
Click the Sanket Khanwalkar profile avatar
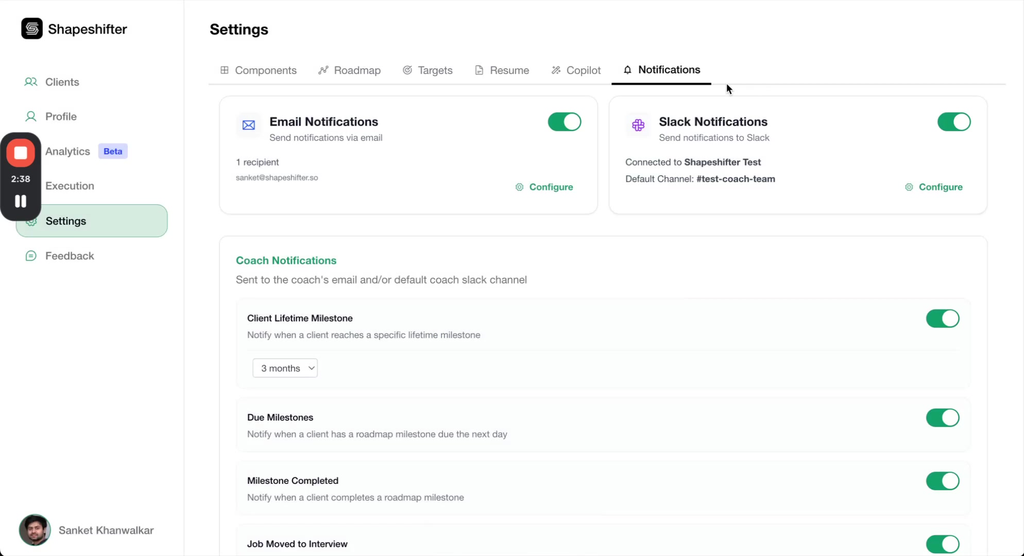point(34,530)
